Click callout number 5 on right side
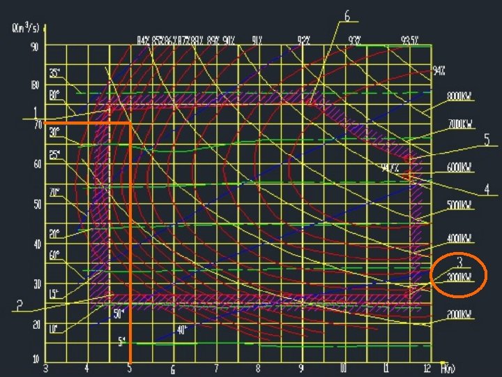Screen dimensions: 502x377 (x=487, y=140)
